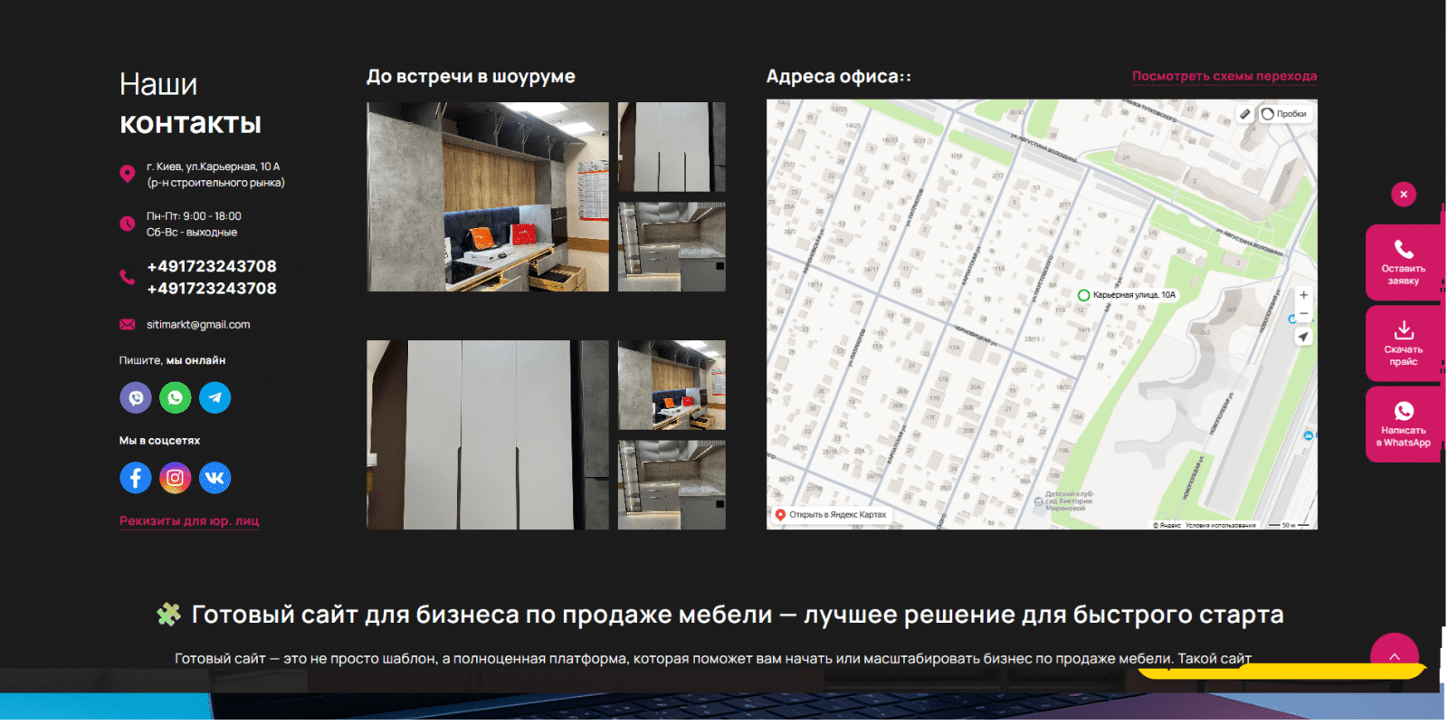
Task: Click the Скачать прайс download button
Action: pyautogui.click(x=1403, y=344)
